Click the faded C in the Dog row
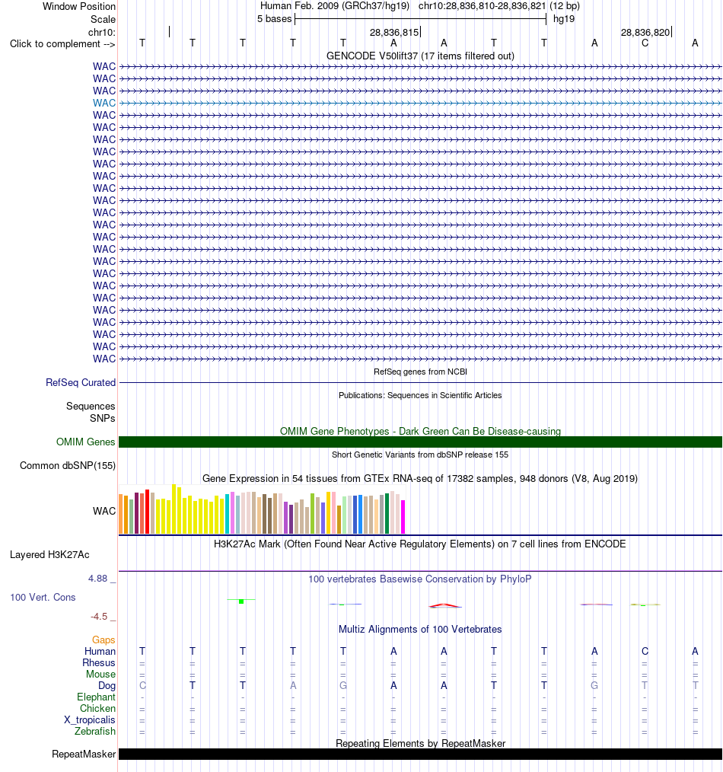Viewport: 723px width, 772px height. [x=143, y=685]
